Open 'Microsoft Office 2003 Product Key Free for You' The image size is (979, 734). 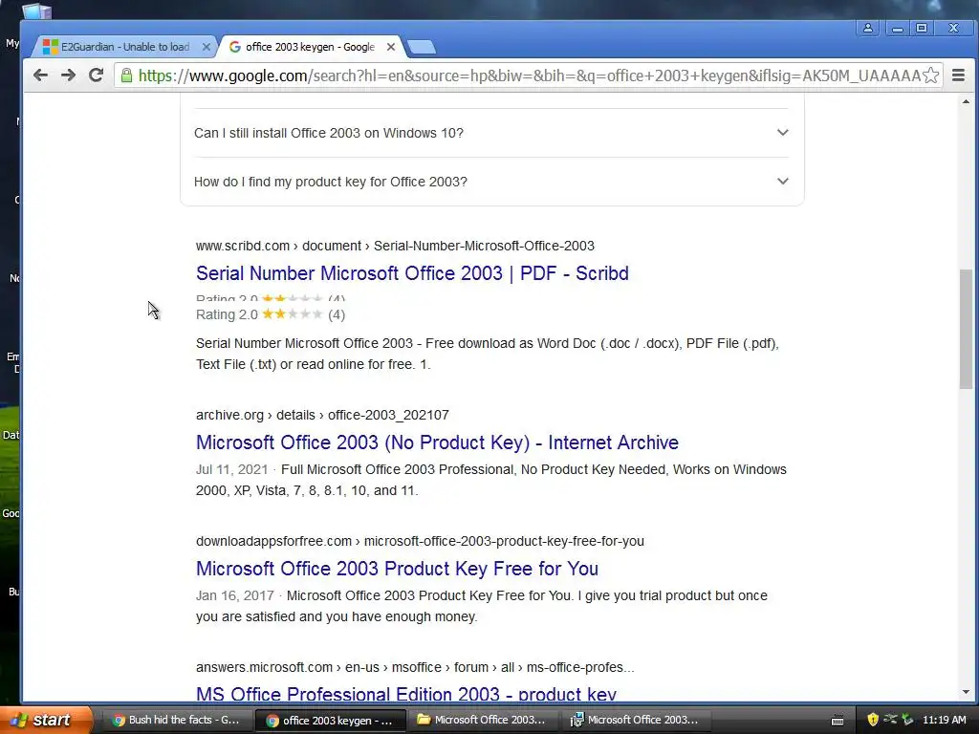[397, 569]
